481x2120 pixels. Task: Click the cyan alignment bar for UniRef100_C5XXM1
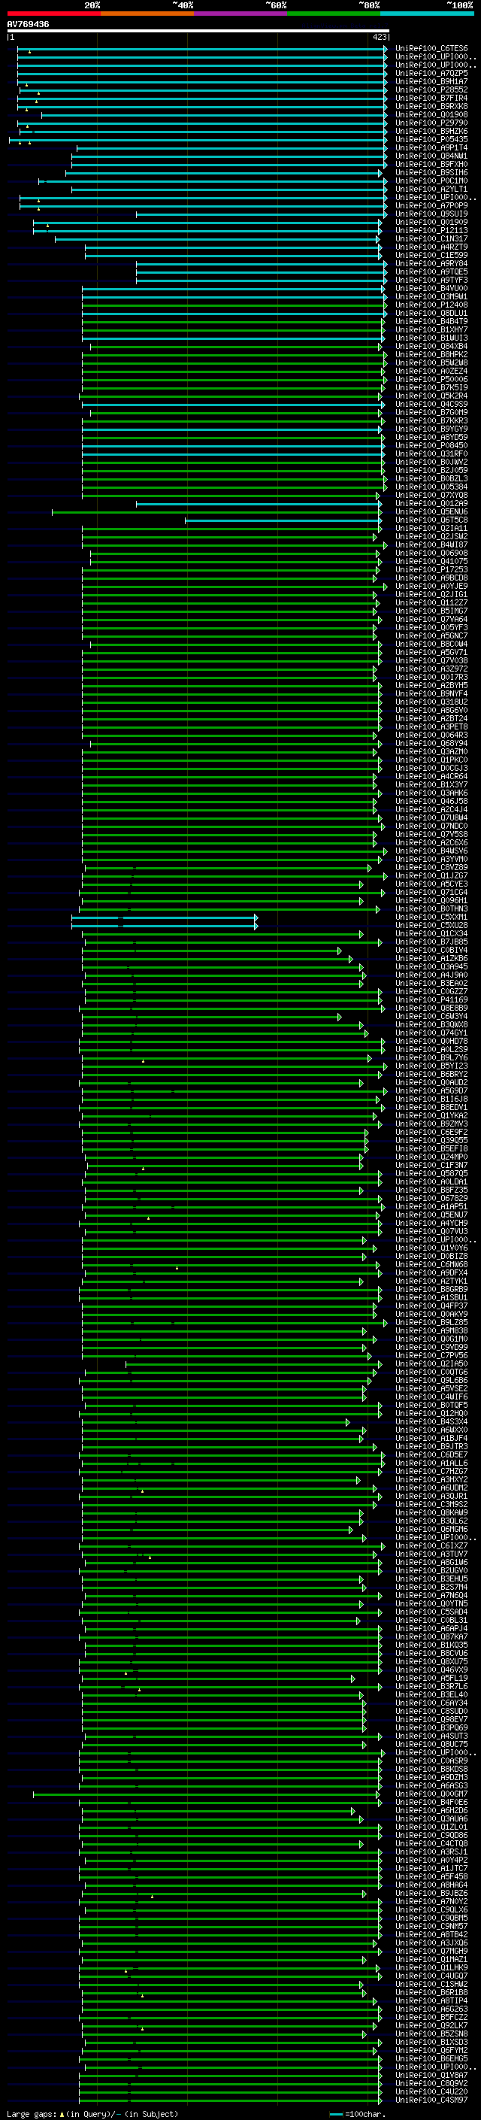tap(165, 917)
